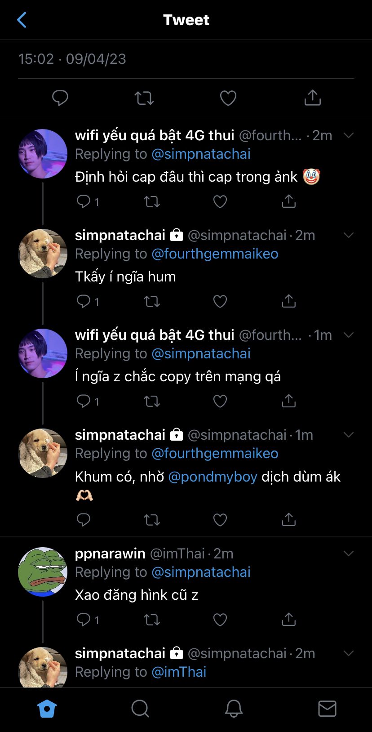Image resolution: width=372 pixels, height=732 pixels.
Task: Open the Search tab
Action: point(140,709)
